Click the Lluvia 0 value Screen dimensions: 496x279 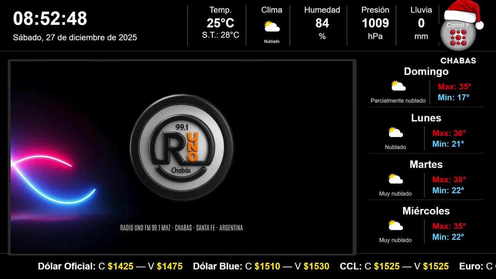[x=421, y=23]
